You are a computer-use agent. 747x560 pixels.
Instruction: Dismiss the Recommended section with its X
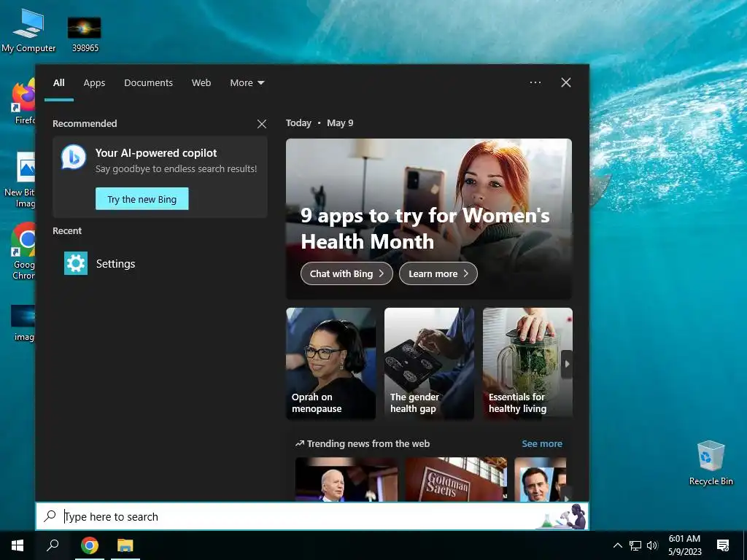coord(262,124)
